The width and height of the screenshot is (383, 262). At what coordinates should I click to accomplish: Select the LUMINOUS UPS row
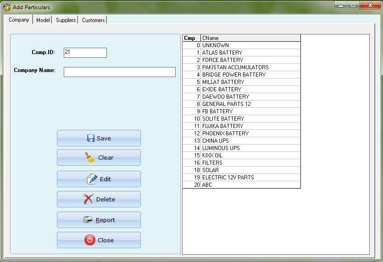point(242,148)
